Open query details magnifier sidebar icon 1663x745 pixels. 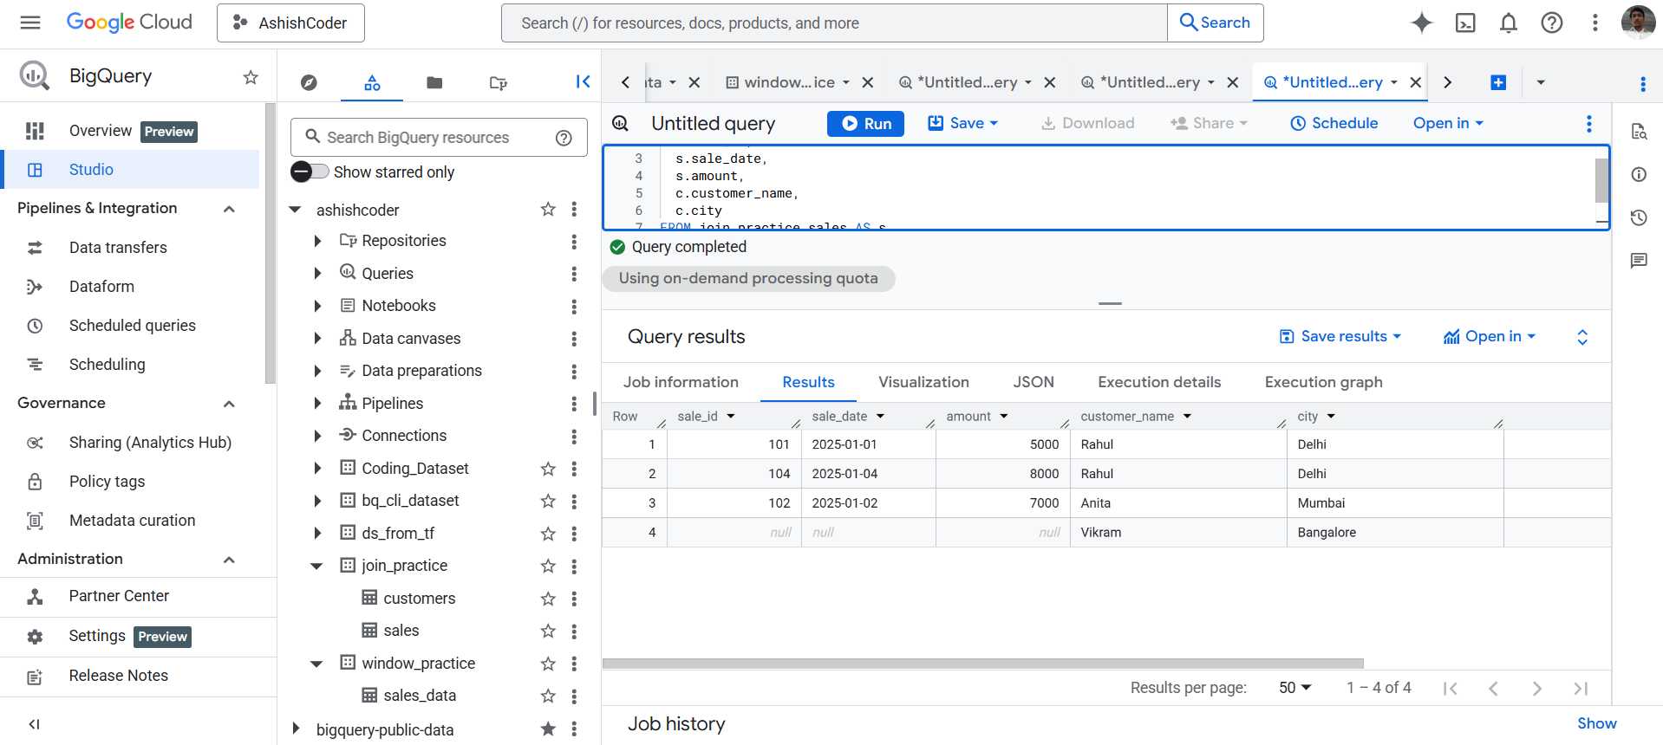tap(1638, 132)
